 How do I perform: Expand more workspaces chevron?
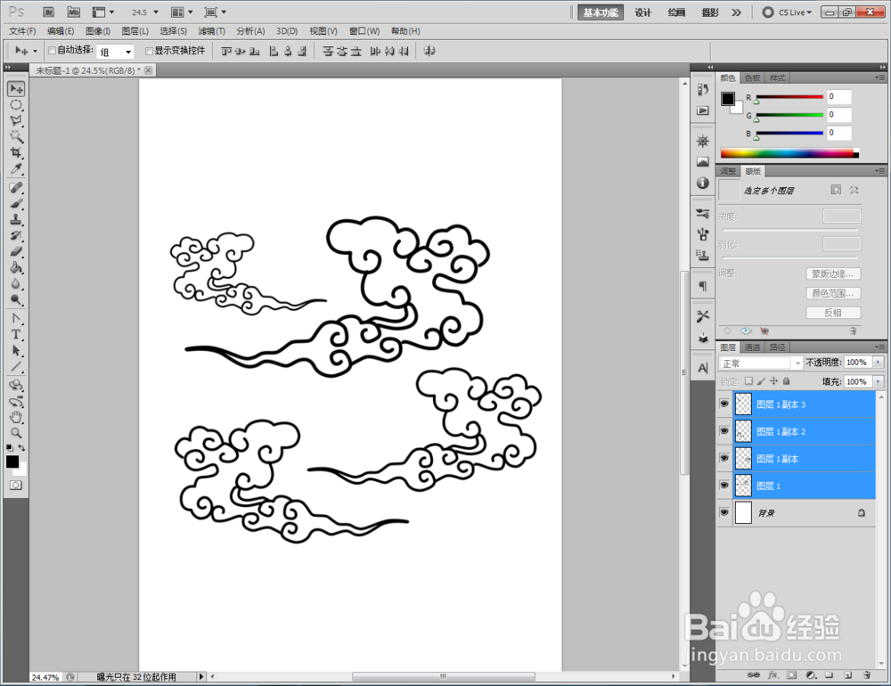[737, 12]
